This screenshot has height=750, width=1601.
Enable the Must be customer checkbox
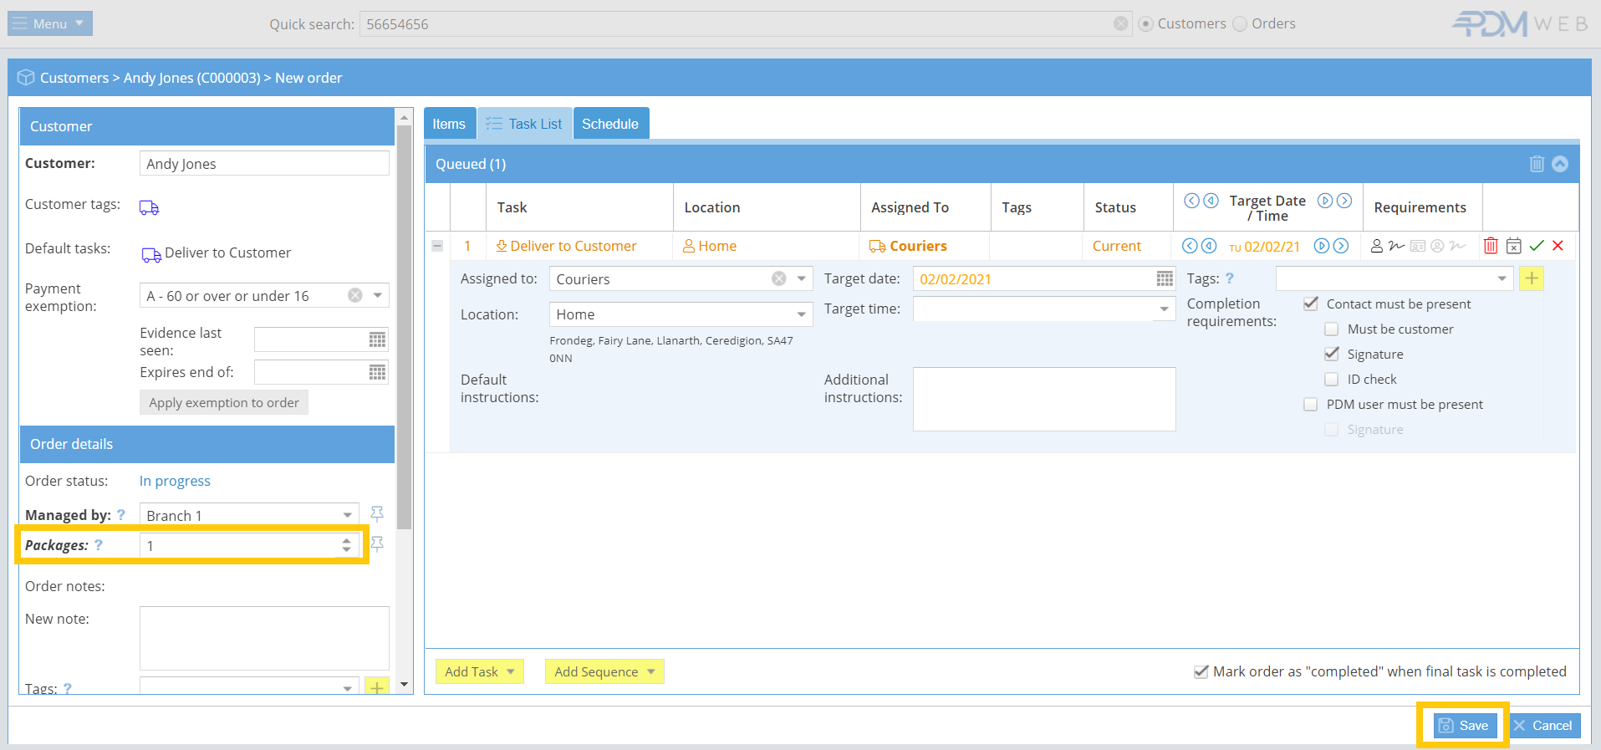1332,329
